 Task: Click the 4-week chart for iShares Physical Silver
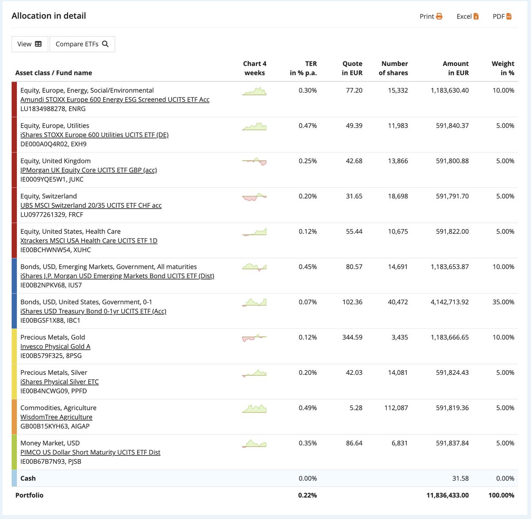click(254, 374)
